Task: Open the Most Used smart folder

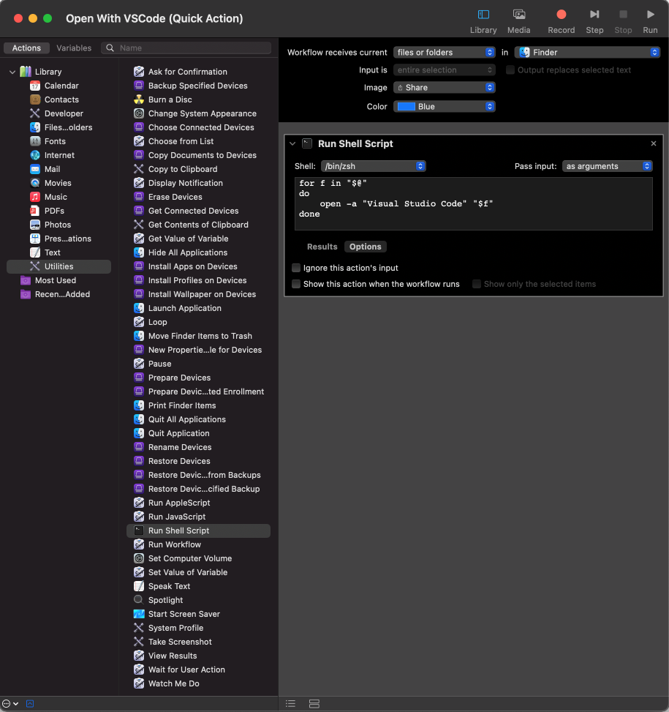Action: (56, 280)
